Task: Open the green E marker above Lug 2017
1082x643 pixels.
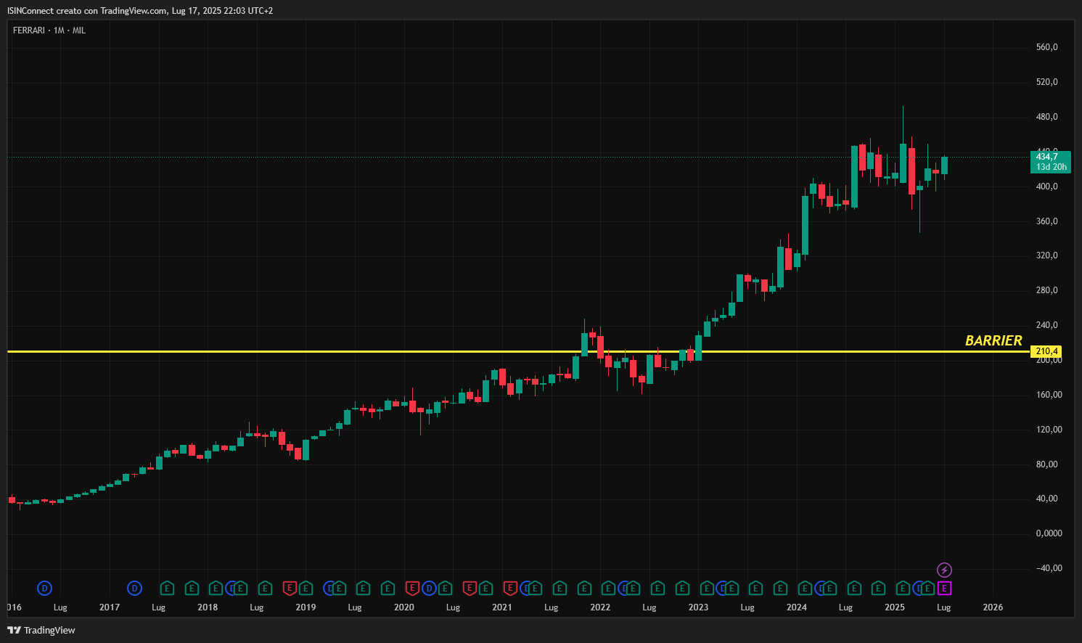Action: 167,588
